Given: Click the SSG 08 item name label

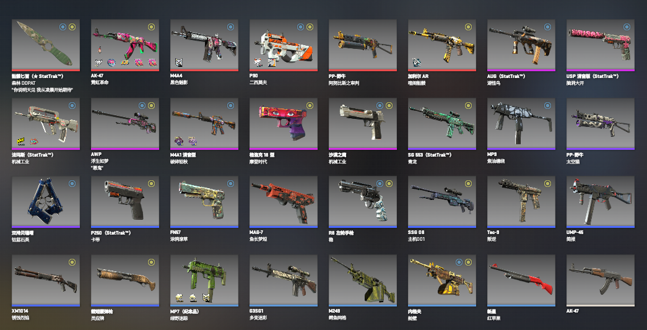Looking at the screenshot, I should point(416,233).
